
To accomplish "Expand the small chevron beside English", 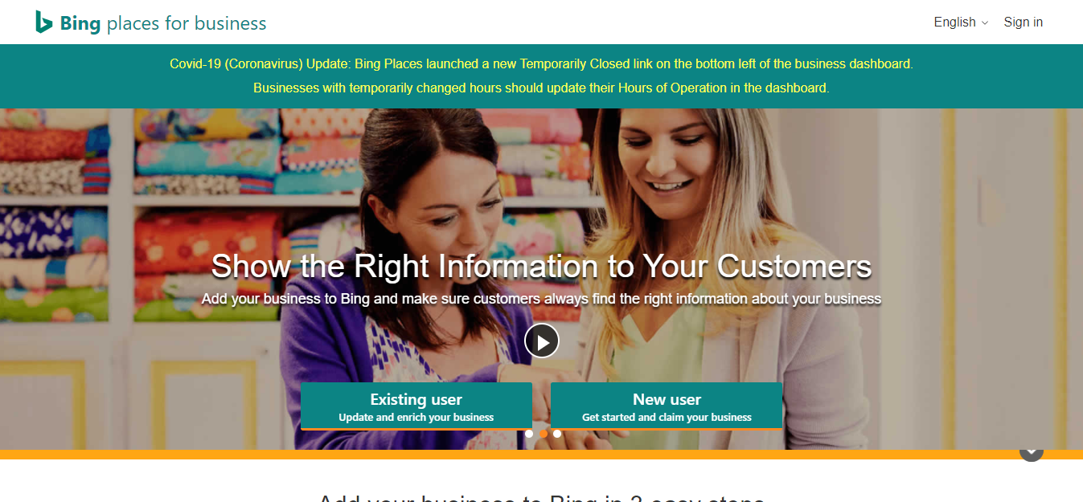I will click(985, 22).
